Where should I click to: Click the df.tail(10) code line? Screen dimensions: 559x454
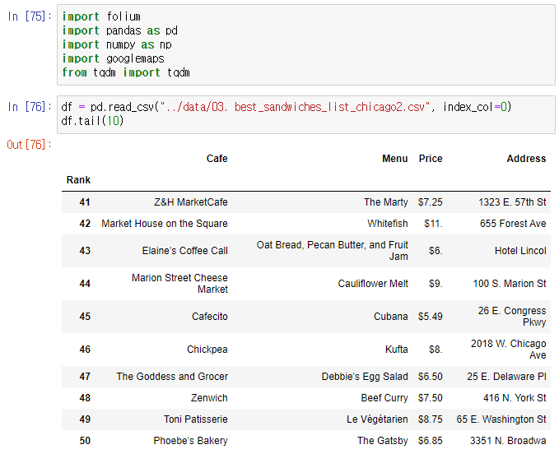pos(92,121)
